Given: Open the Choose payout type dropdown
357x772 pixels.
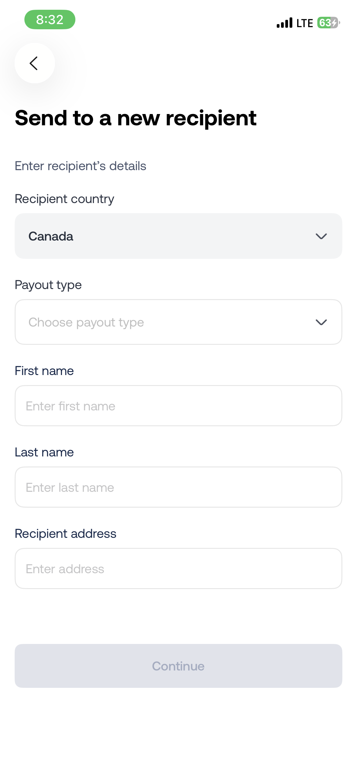Looking at the screenshot, I should tap(179, 322).
